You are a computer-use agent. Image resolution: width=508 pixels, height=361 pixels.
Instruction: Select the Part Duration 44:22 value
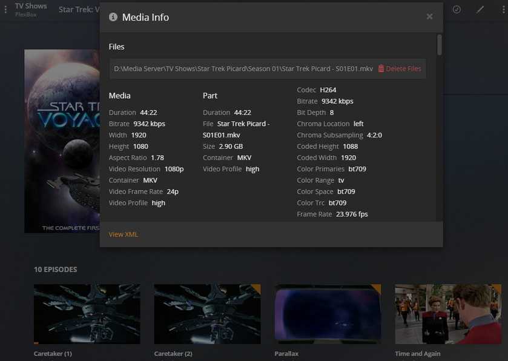pos(243,113)
